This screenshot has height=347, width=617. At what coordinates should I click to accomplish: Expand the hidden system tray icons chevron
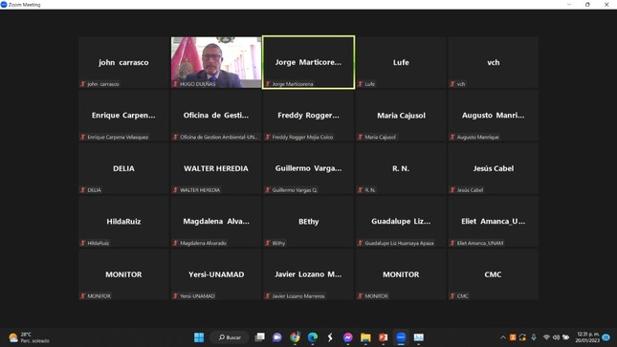tap(503, 337)
